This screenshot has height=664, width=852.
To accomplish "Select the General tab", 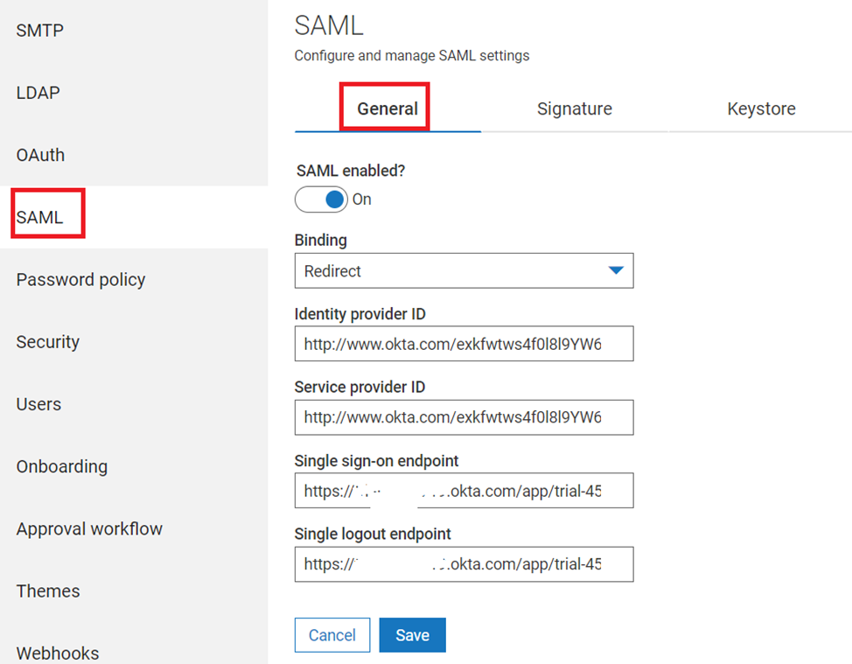I will tap(387, 109).
